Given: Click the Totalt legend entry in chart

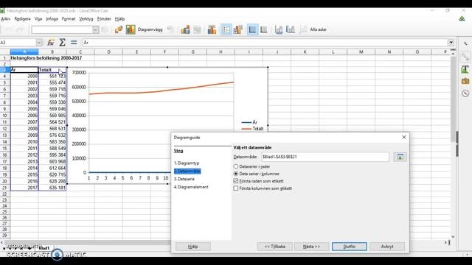Looking at the screenshot, I should click(x=252, y=129).
